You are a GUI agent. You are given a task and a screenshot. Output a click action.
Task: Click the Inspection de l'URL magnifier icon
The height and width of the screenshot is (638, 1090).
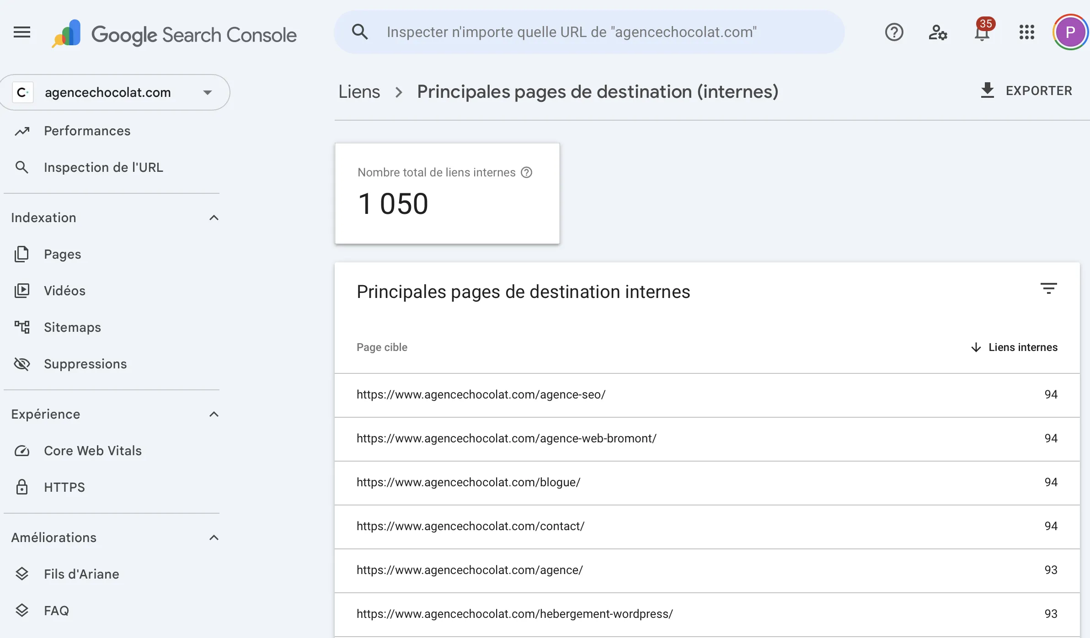click(22, 167)
